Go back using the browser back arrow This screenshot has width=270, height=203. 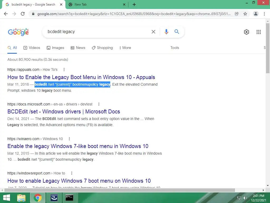point(6,14)
